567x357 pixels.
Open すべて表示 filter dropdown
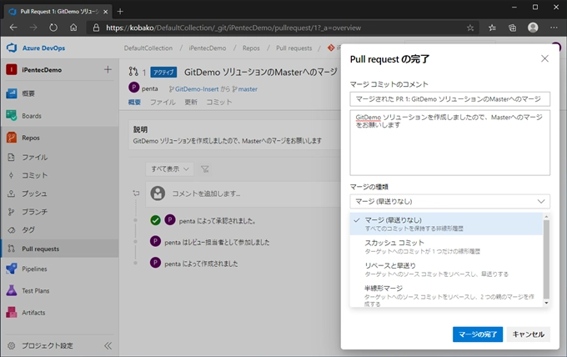pos(169,169)
